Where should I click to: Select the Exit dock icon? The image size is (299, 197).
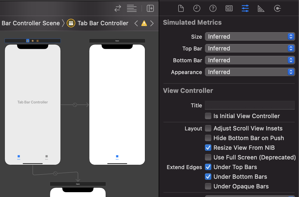(x=38, y=41)
